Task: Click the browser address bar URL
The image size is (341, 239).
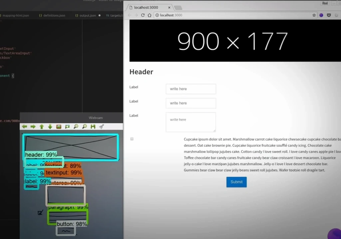Action: click(171, 15)
